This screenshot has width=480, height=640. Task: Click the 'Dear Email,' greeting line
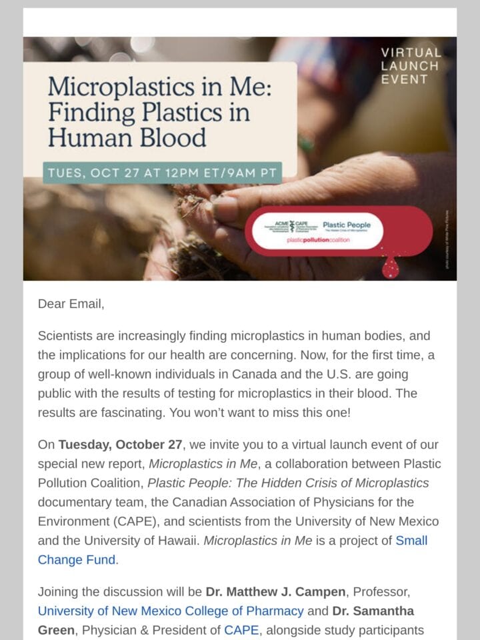pos(71,304)
